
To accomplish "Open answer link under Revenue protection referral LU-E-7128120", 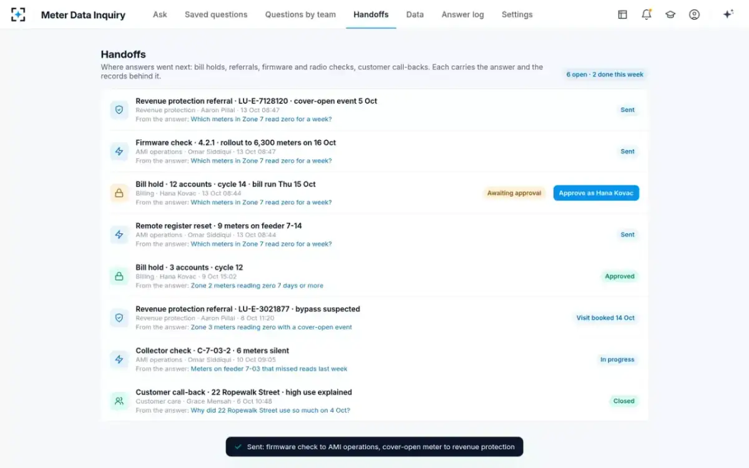I will point(261,119).
